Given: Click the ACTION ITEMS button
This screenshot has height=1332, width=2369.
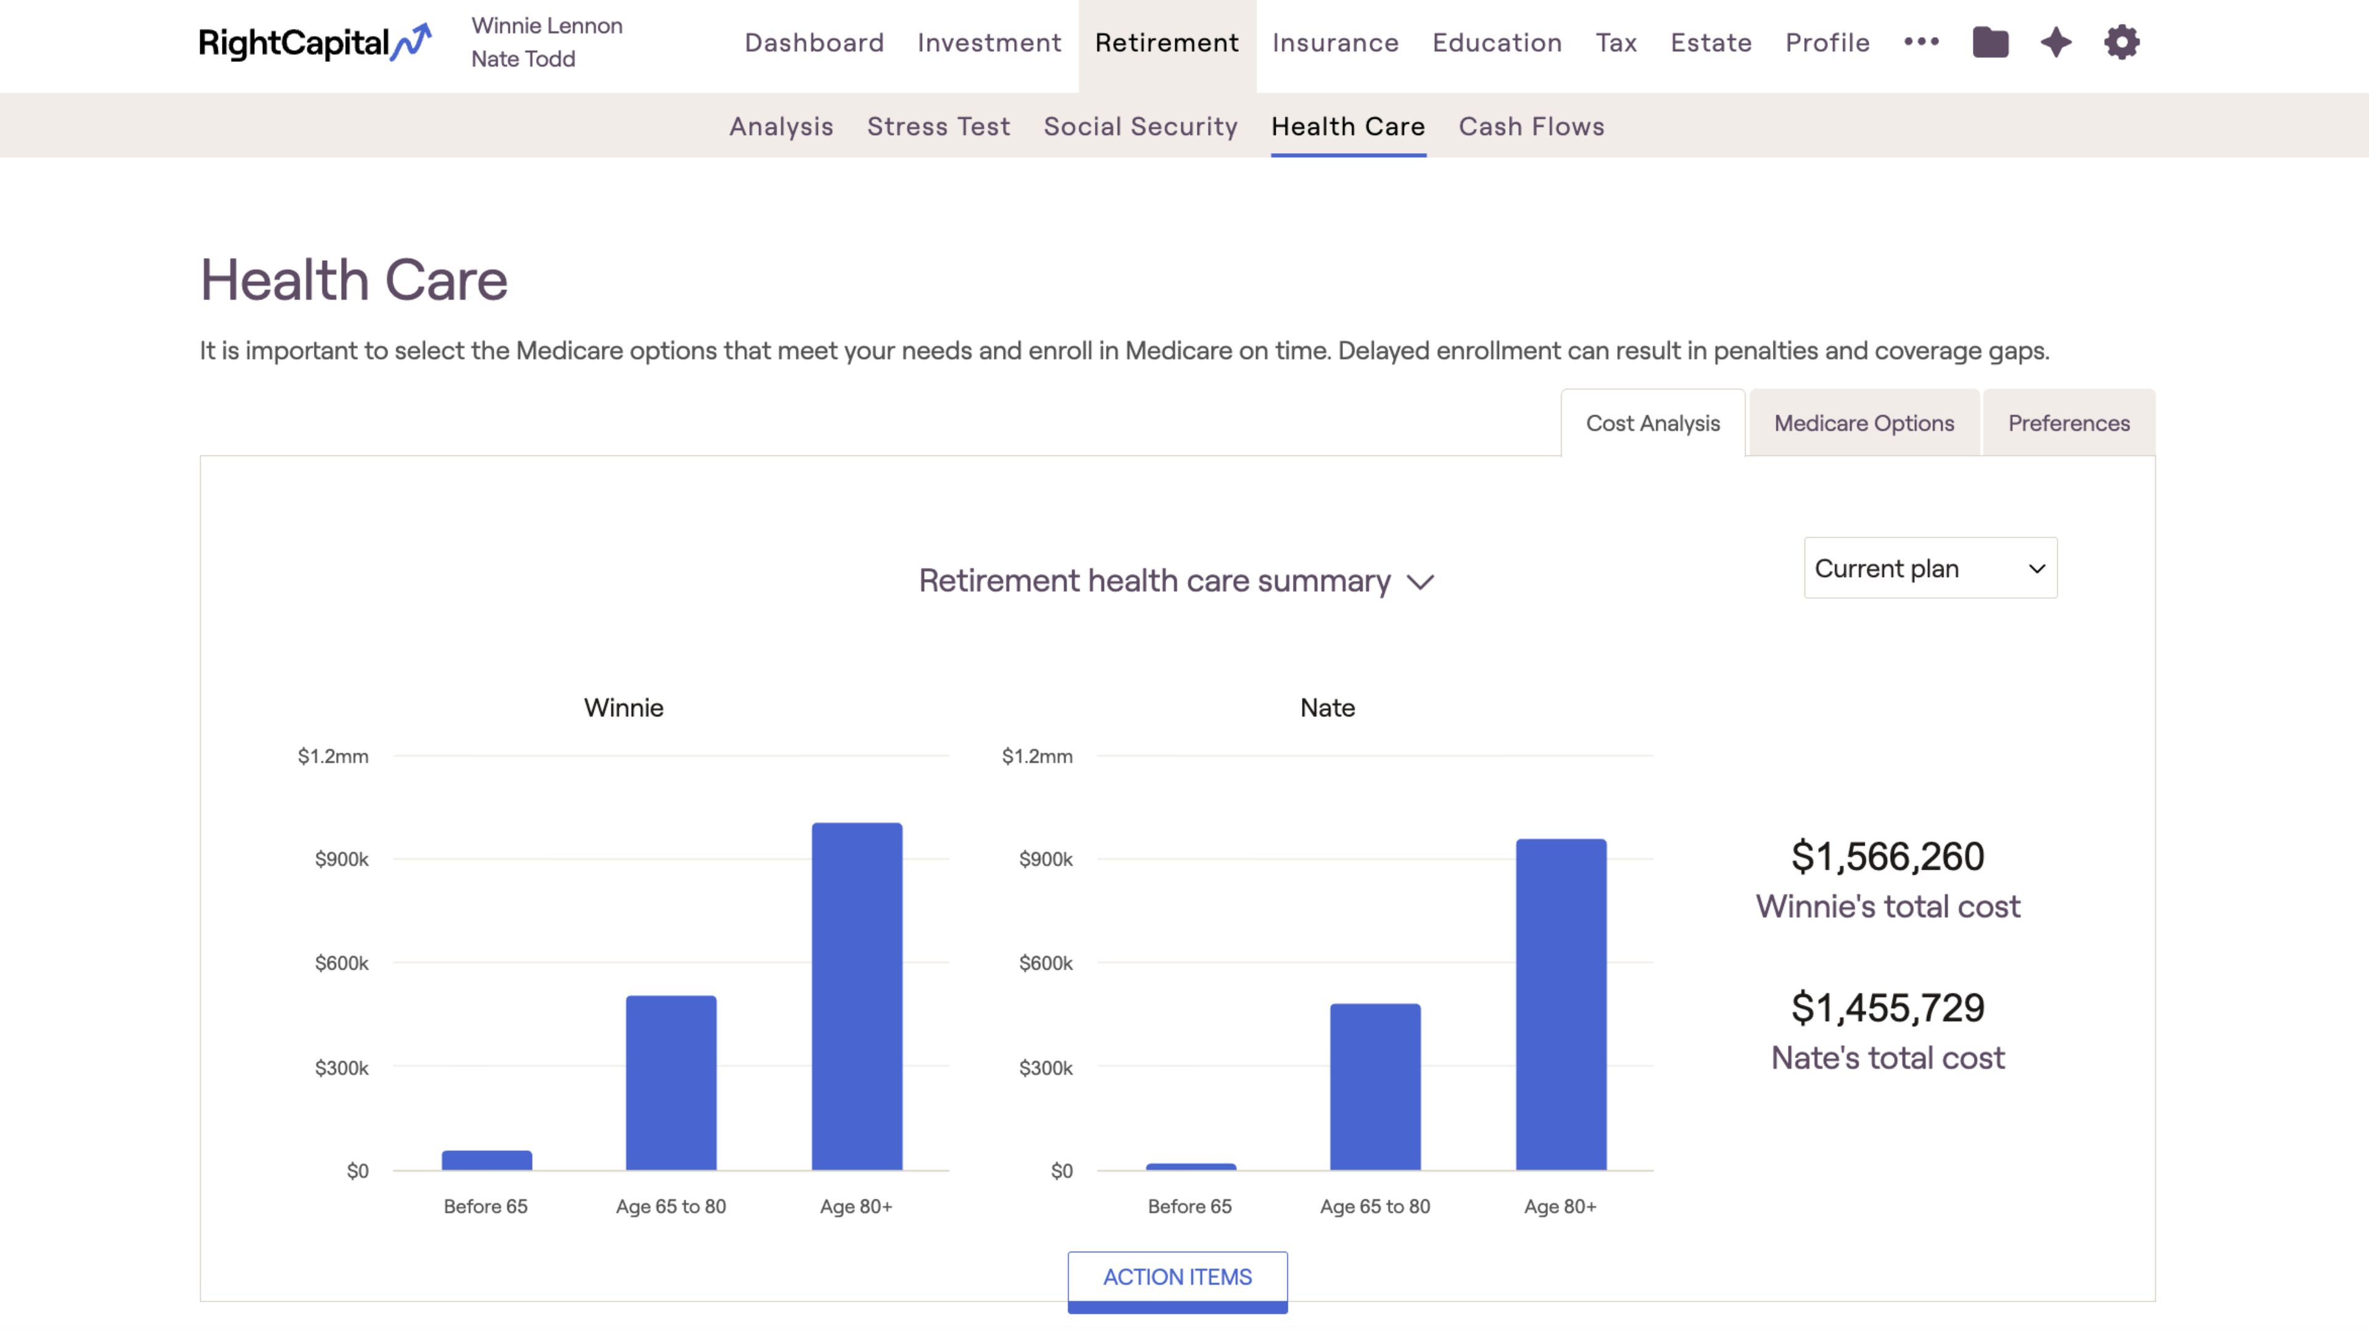Looking at the screenshot, I should point(1177,1278).
